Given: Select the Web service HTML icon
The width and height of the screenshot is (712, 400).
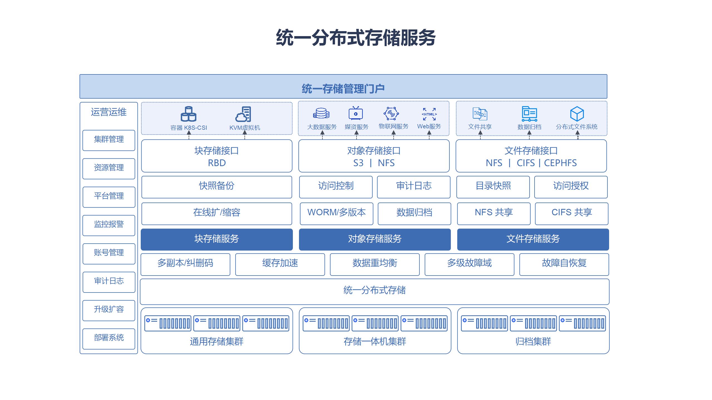Looking at the screenshot, I should tap(429, 114).
